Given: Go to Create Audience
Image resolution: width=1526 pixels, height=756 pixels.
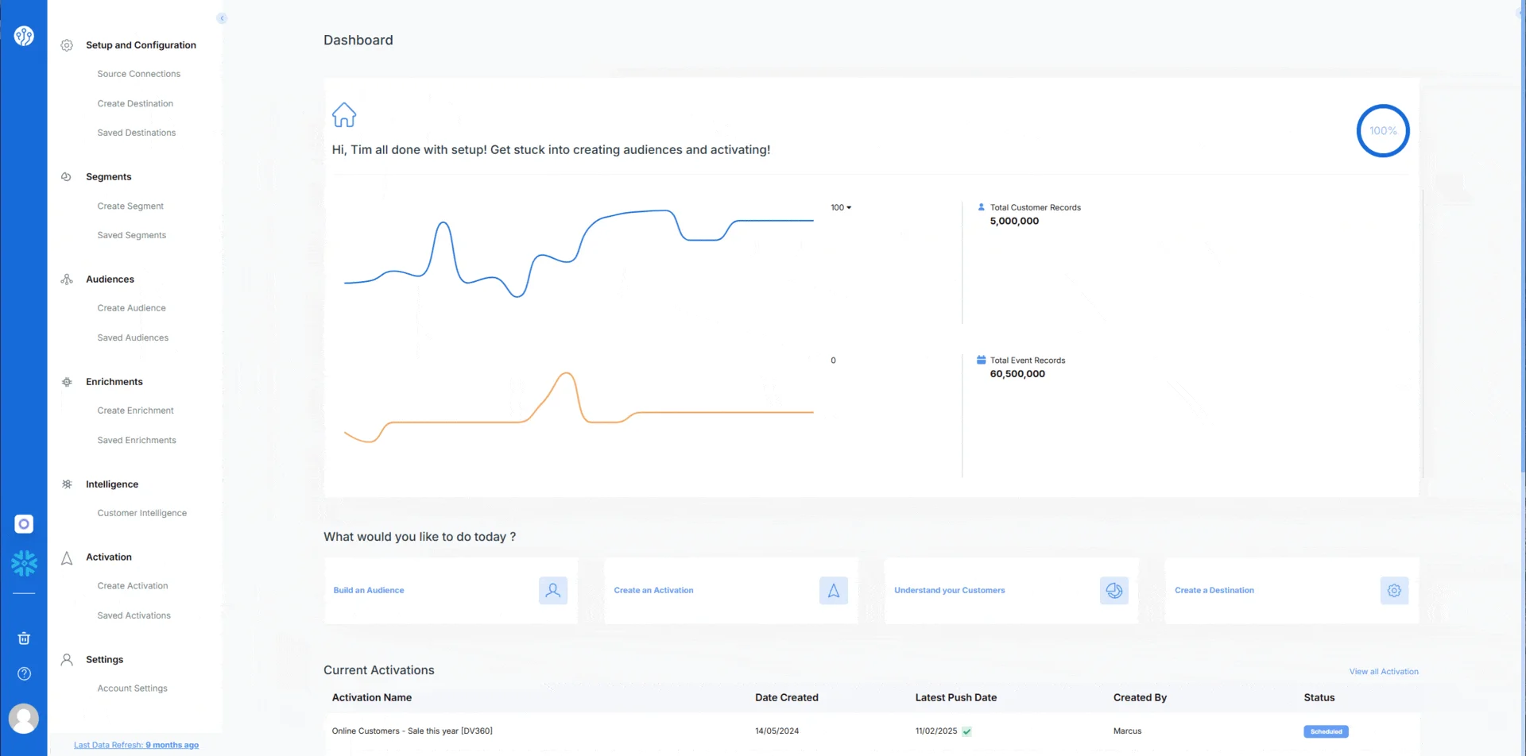Looking at the screenshot, I should (131, 308).
